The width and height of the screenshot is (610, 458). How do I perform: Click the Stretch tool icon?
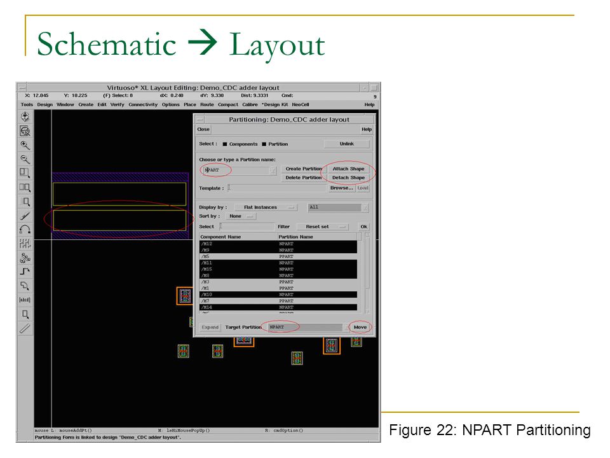point(25,173)
